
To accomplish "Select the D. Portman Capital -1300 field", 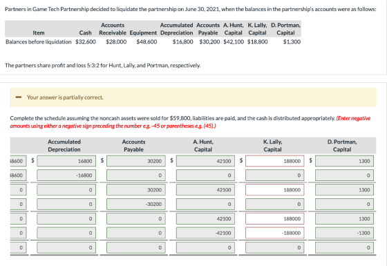I will 344,233.
